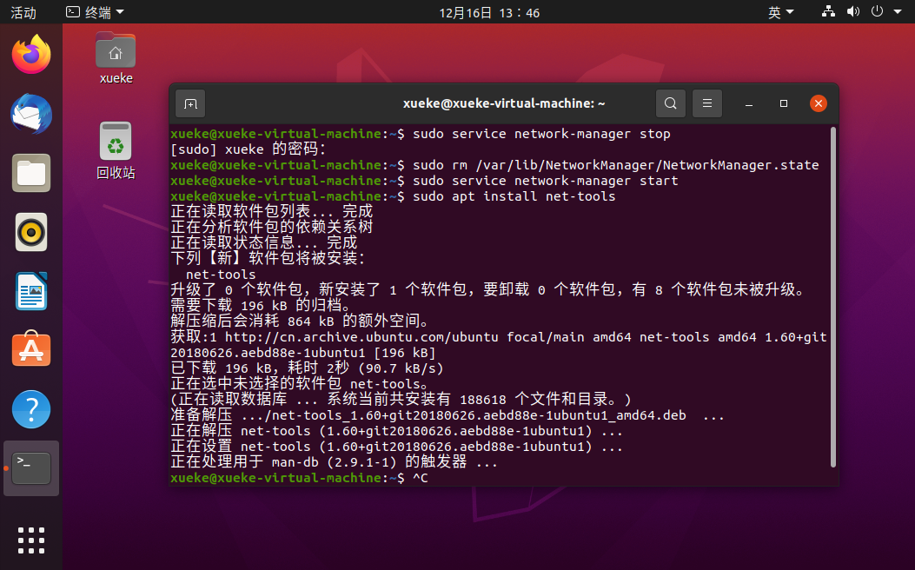Screen dimensions: 915x570
Task: Launch Firefox from the dock
Action: (x=30, y=55)
